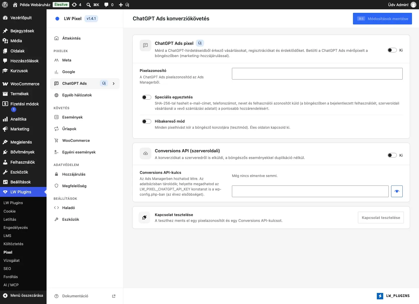Click the Bővítmények plugin icon
Screen dimensions: 419x304
tap(5, 152)
